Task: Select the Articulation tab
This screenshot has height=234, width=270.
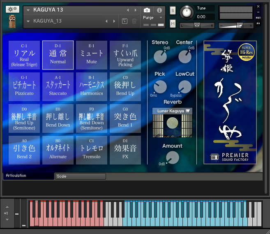Action: point(16,176)
